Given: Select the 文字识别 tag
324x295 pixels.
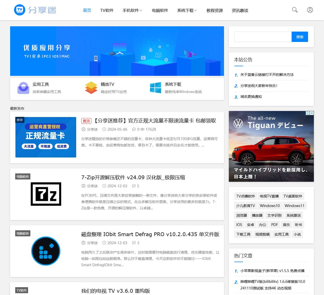Looking at the screenshot, I should point(274,215).
